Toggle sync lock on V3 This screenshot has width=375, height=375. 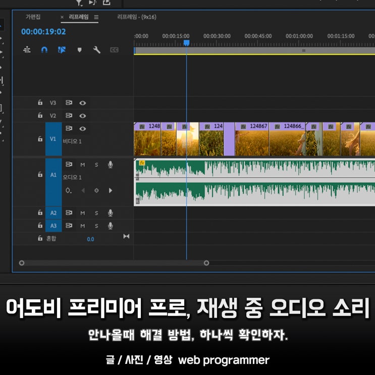click(69, 102)
